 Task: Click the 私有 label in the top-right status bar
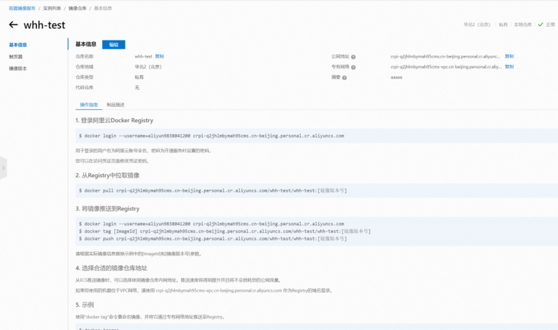(x=503, y=25)
